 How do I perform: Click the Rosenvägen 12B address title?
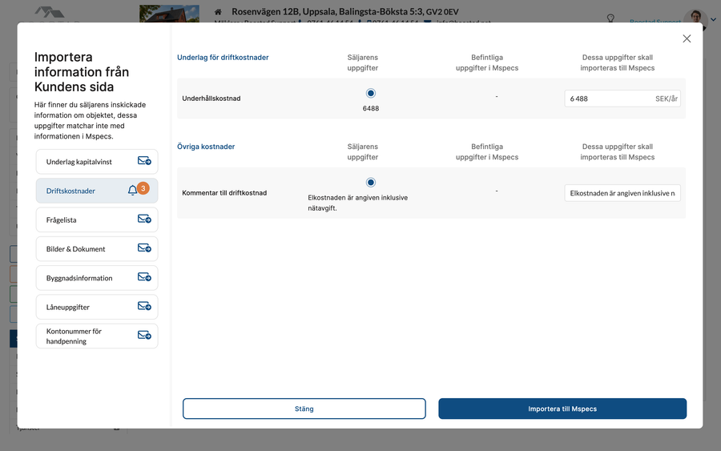point(344,11)
